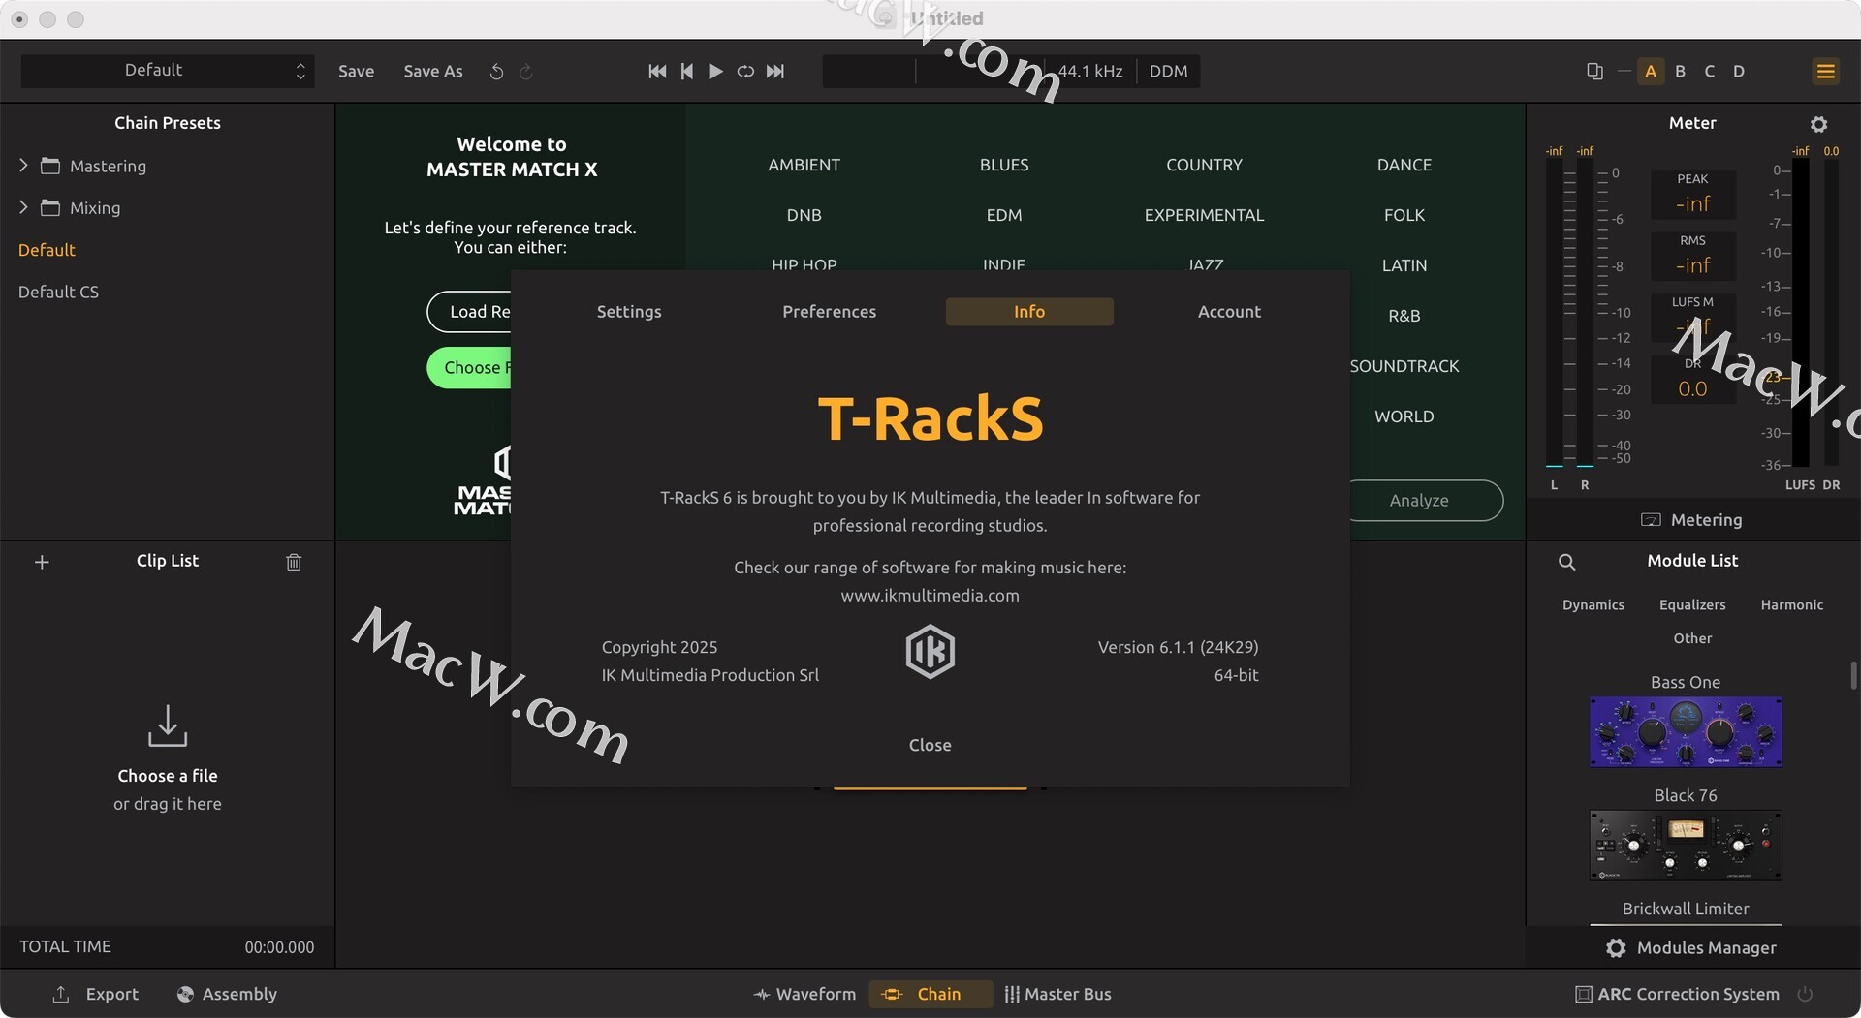Image resolution: width=1861 pixels, height=1018 pixels.
Task: Switch to the Account tab
Action: pyautogui.click(x=1229, y=312)
